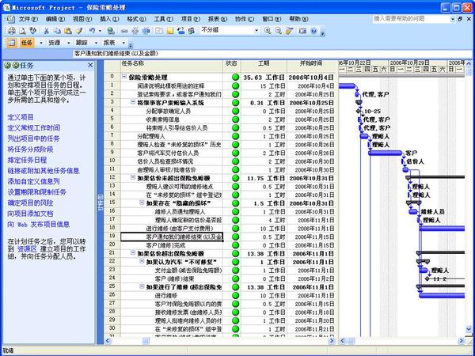Viewport: 475px width, 356px height.
Task: Click the vertical scrollbar down arrow
Action: (469, 329)
